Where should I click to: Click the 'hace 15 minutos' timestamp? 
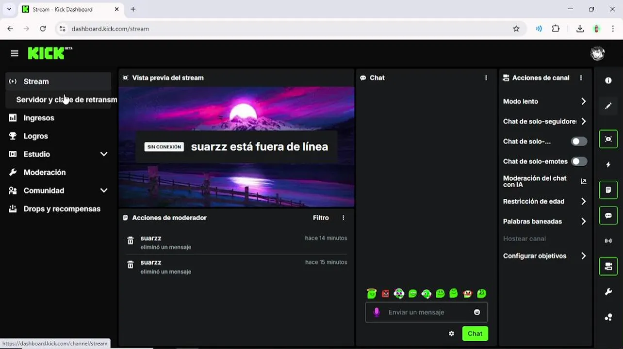[x=326, y=262]
